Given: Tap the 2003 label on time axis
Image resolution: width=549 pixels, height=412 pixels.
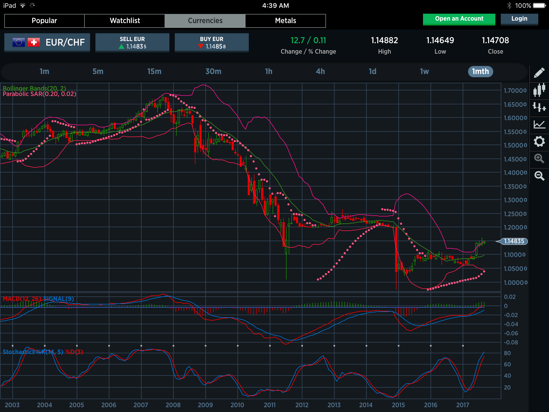Looking at the screenshot, I should tap(12, 405).
